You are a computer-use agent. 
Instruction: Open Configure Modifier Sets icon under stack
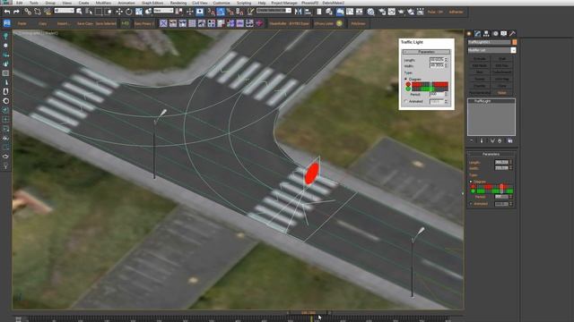510,140
